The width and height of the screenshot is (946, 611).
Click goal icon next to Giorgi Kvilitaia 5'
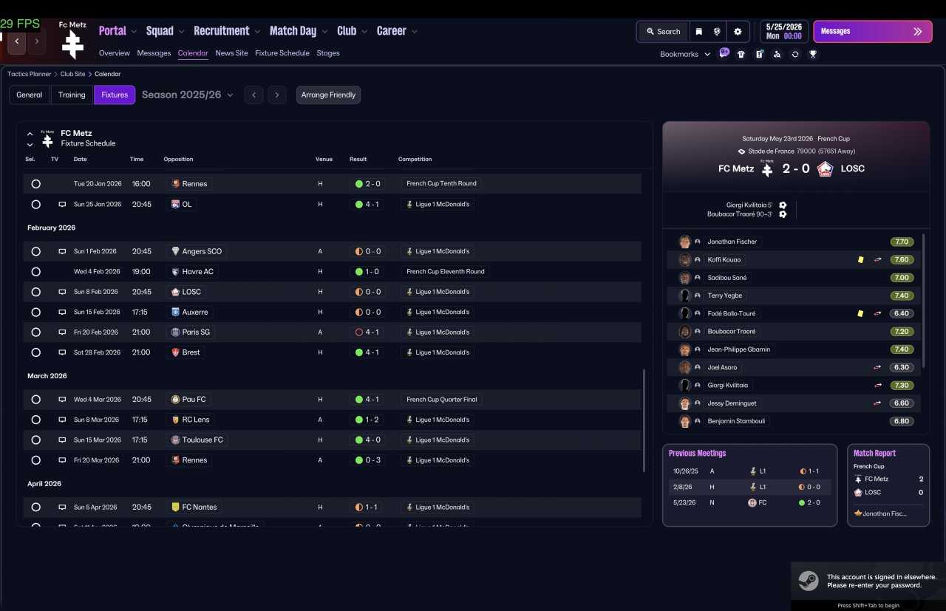coord(783,205)
